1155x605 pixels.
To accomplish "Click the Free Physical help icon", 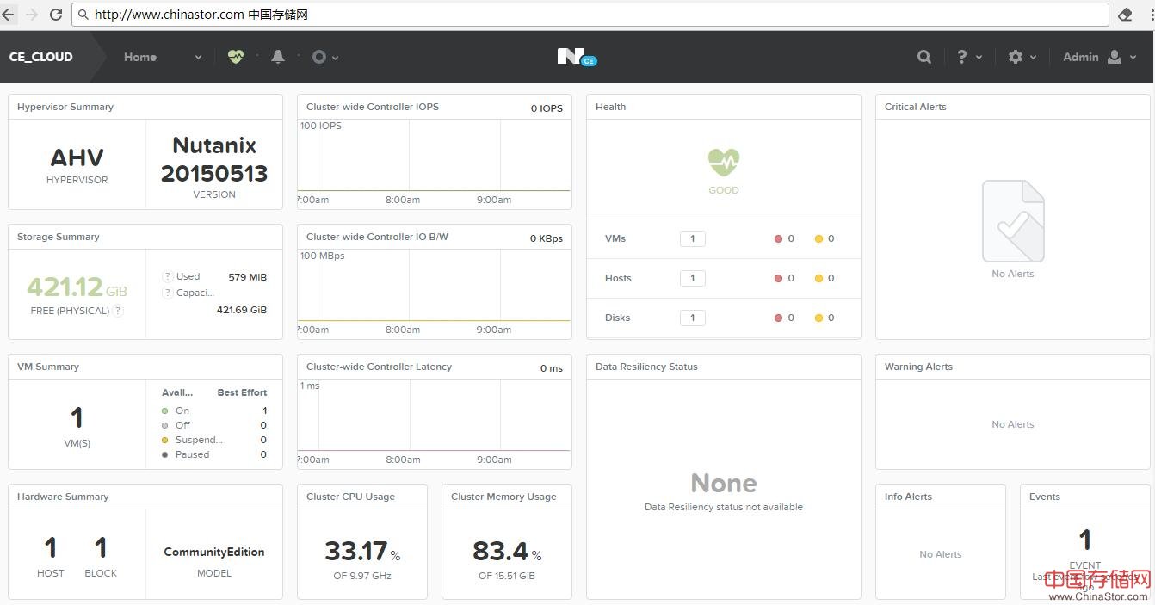I will click(x=118, y=311).
